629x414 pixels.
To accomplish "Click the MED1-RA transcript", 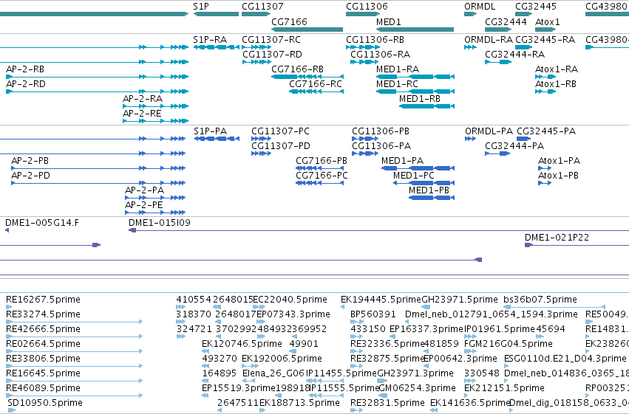I will pos(398,69).
